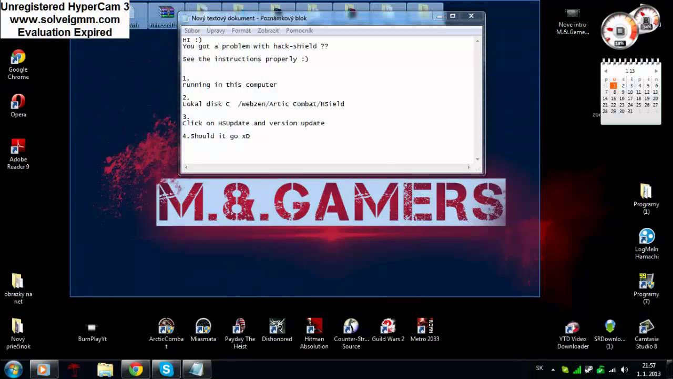
Task: Launch the Metro 2033 shortcut
Action: pos(425,330)
